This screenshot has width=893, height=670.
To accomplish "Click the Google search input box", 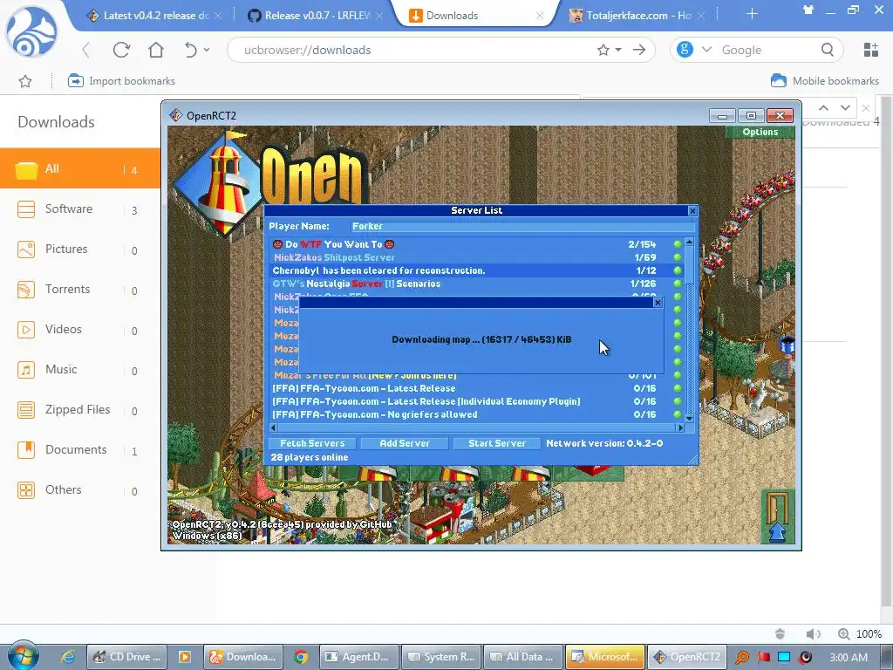I will (766, 50).
